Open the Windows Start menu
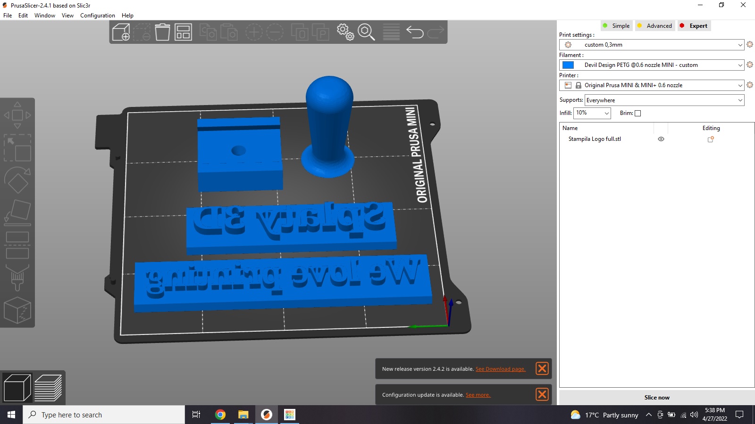 coord(11,415)
